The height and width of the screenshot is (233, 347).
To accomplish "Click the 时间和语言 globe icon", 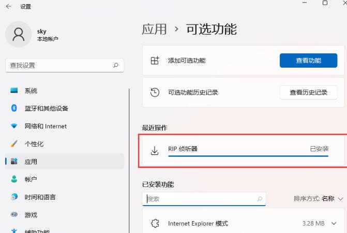I will pos(14,197).
